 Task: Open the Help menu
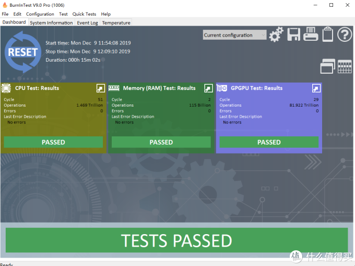(x=106, y=14)
